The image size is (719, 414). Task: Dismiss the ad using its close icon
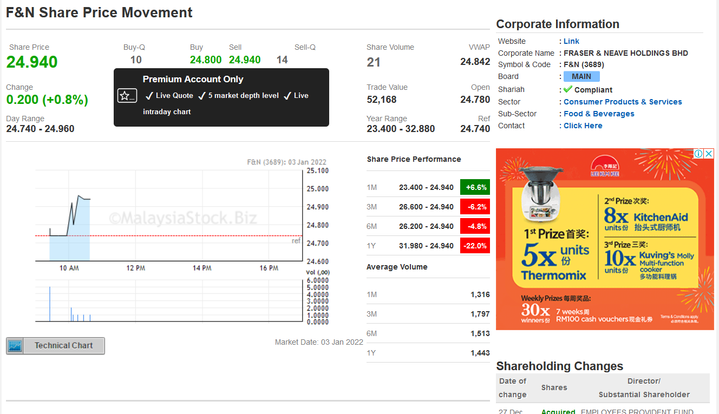pyautogui.click(x=709, y=154)
